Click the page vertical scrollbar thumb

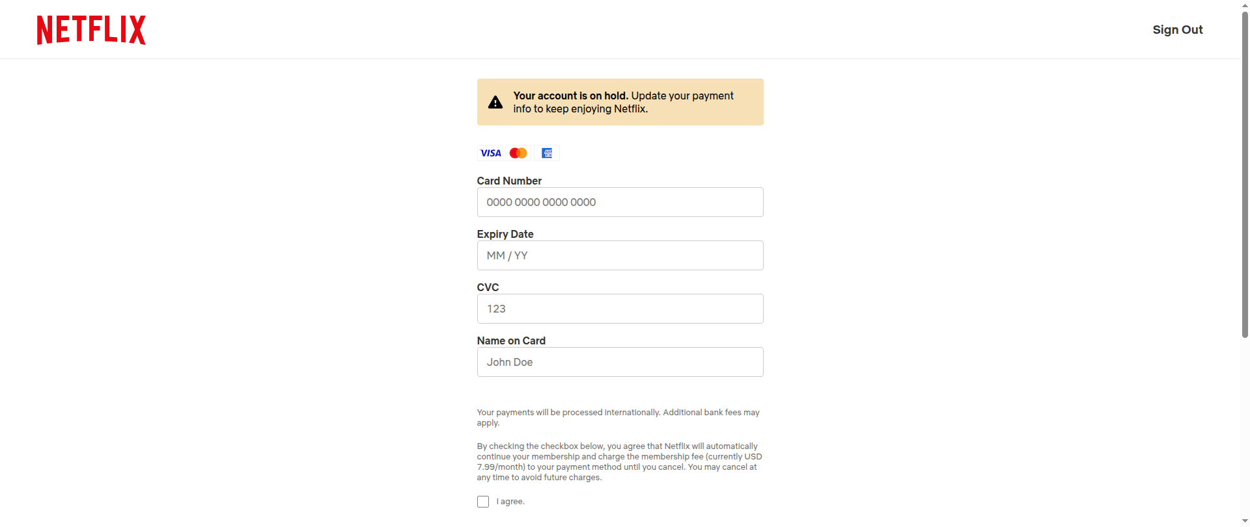pos(1245,175)
